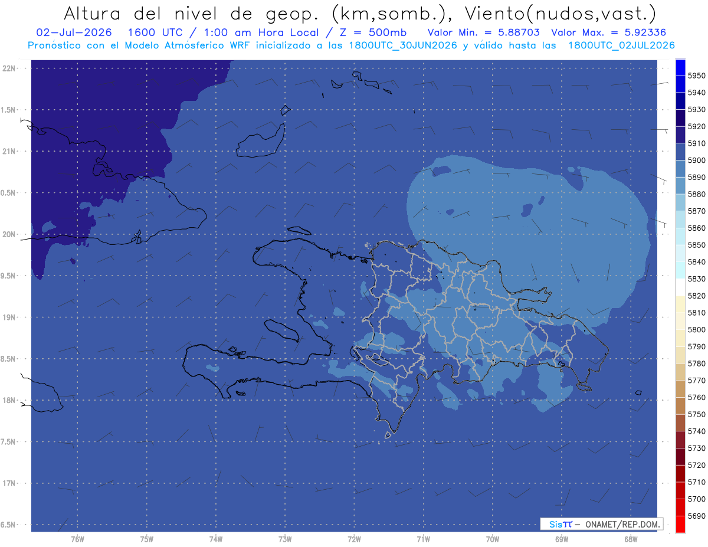Screen dimensions: 708x547
Task: Click the '72W' longitude label
Action: (x=355, y=538)
